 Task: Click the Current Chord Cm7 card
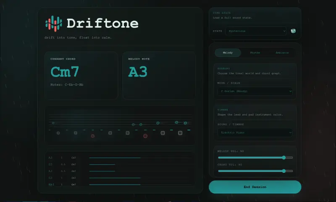(81, 75)
